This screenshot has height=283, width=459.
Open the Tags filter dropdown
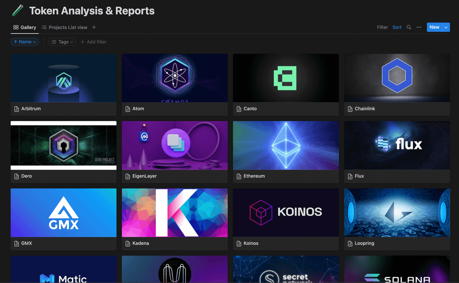(x=62, y=42)
